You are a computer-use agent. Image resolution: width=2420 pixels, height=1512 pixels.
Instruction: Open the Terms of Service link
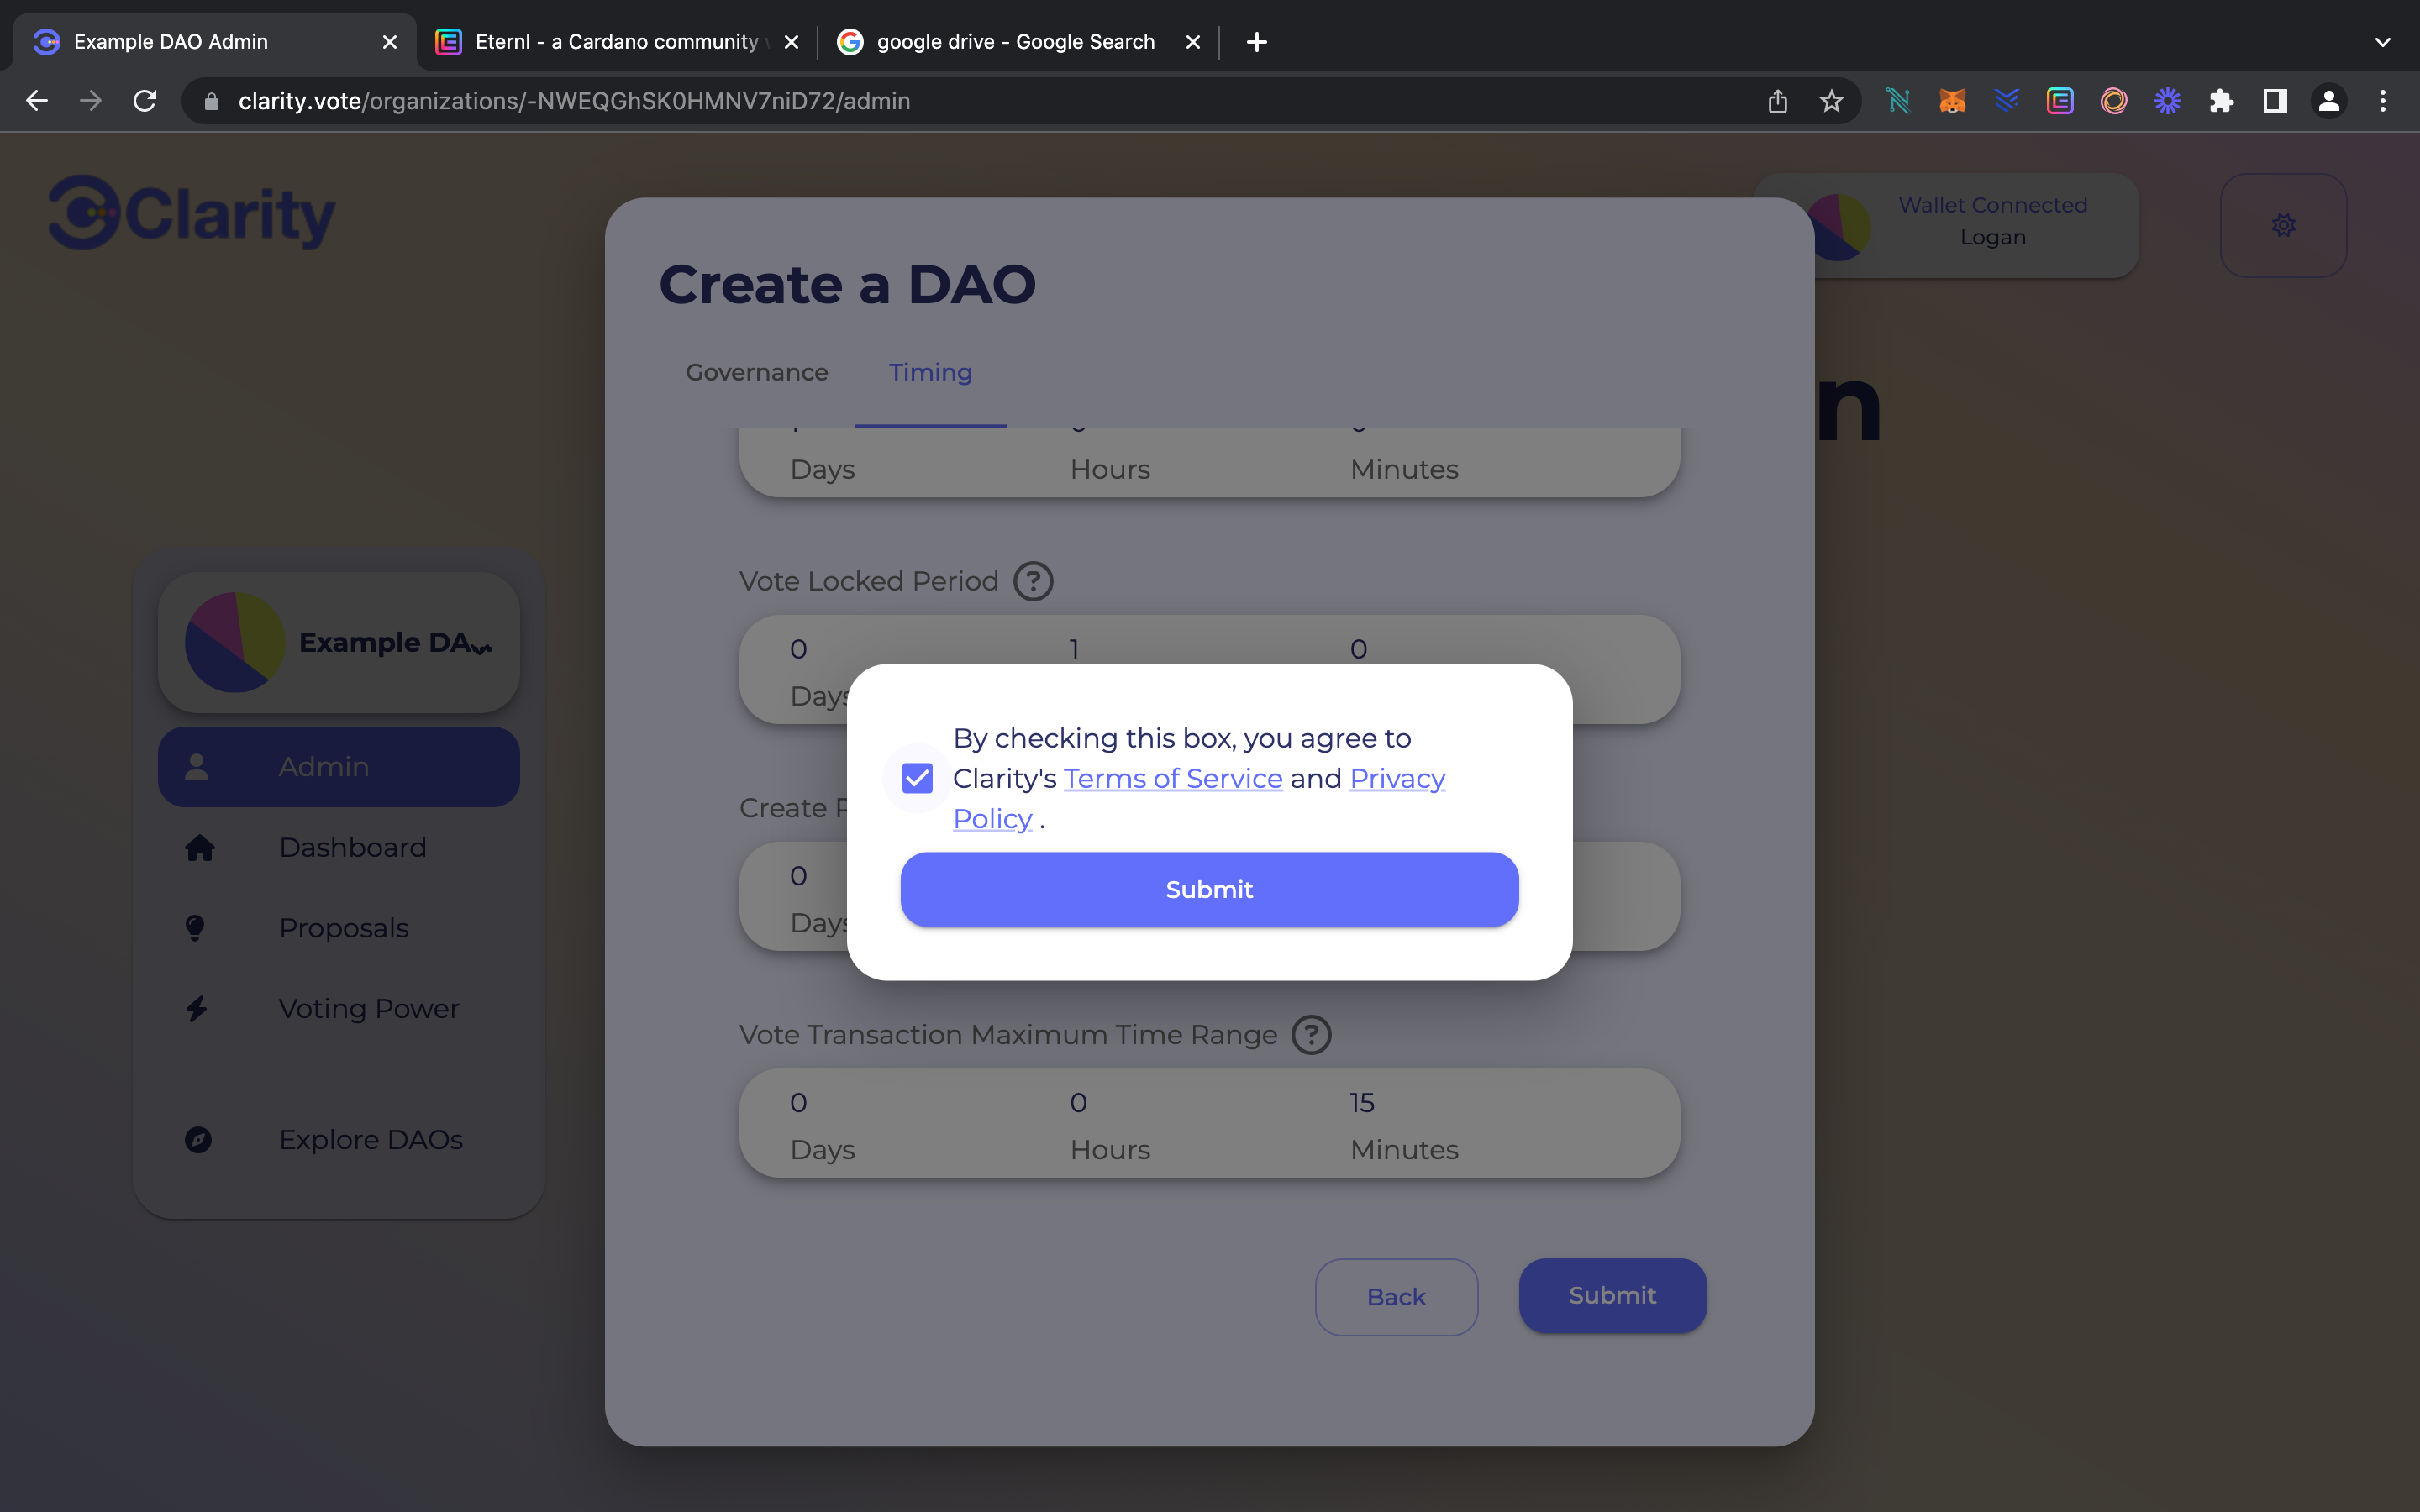tap(1172, 778)
